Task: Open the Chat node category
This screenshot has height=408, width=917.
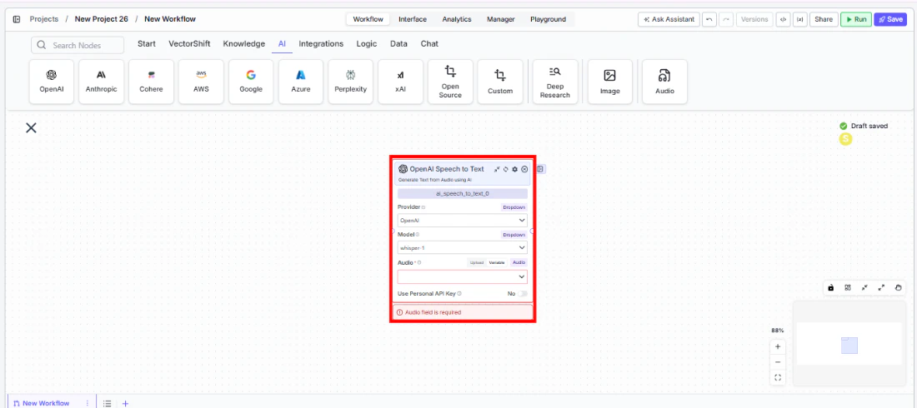Action: pos(429,44)
